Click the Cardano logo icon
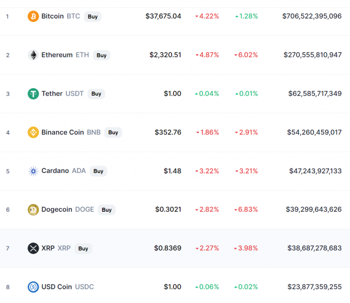 click(x=33, y=171)
